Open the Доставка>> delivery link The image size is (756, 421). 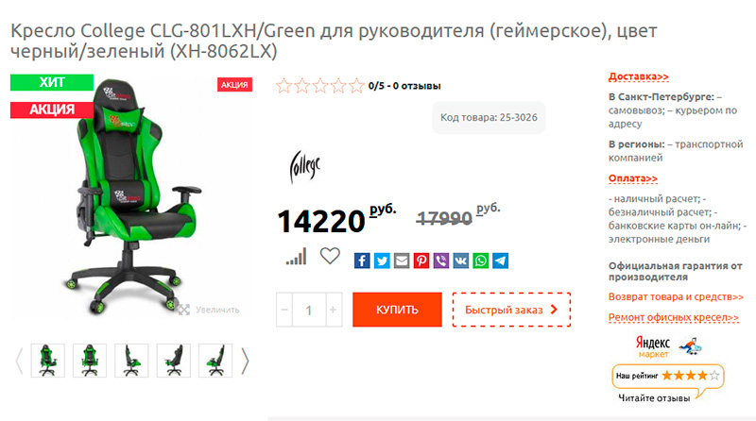pos(639,76)
